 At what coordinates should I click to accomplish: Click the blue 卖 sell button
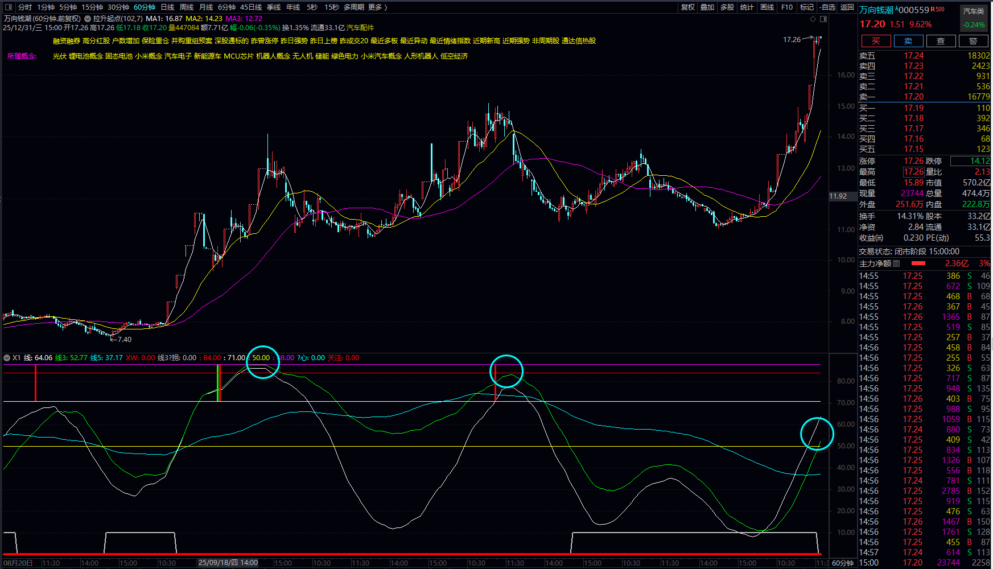pos(908,41)
